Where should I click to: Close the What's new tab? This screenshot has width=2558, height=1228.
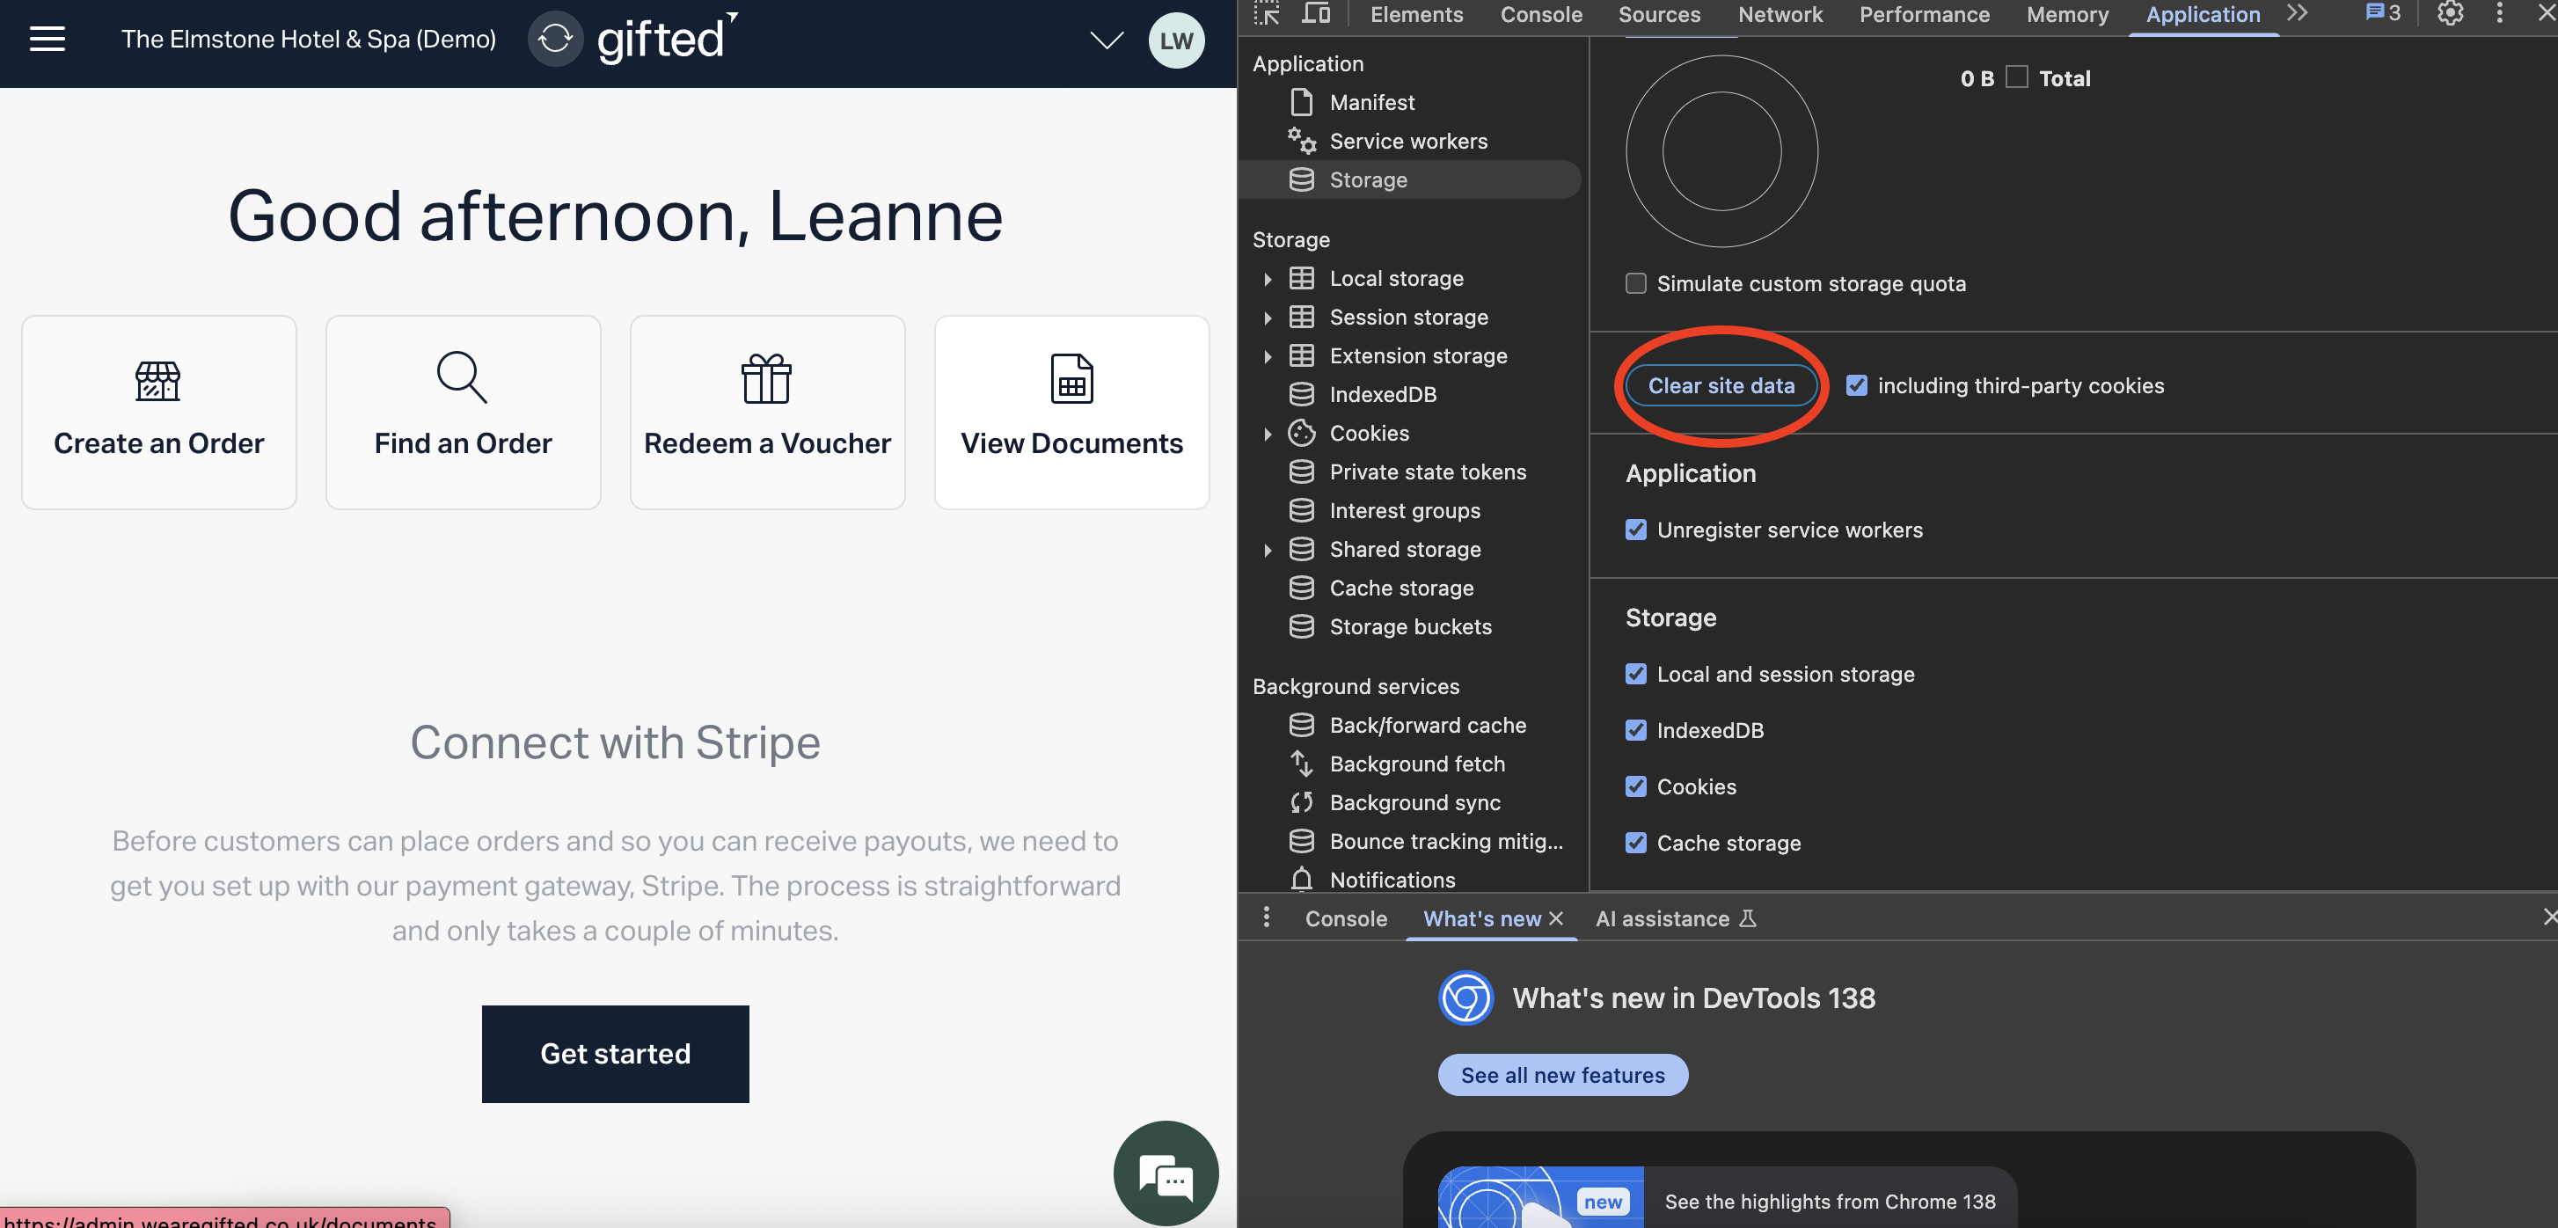(1556, 918)
